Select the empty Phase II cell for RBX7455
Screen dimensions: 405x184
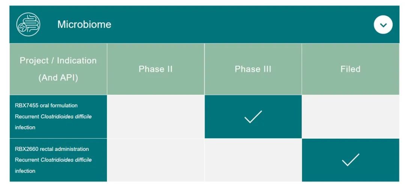point(156,117)
